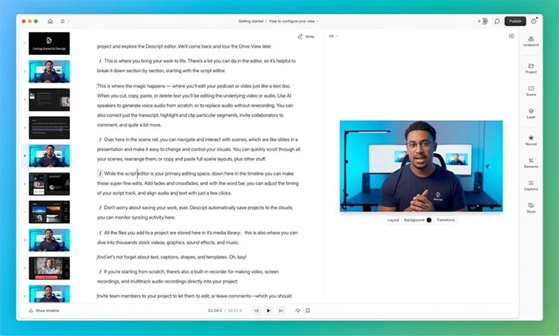Open the composition title dropdown
Image resolution: width=559 pixels, height=336 pixels.
[x=294, y=22]
